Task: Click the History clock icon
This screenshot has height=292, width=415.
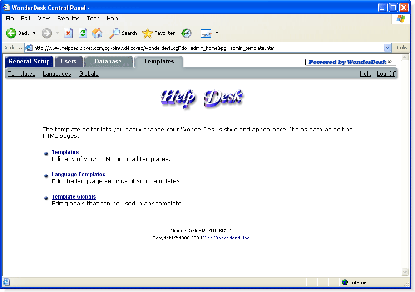Action: point(186,33)
